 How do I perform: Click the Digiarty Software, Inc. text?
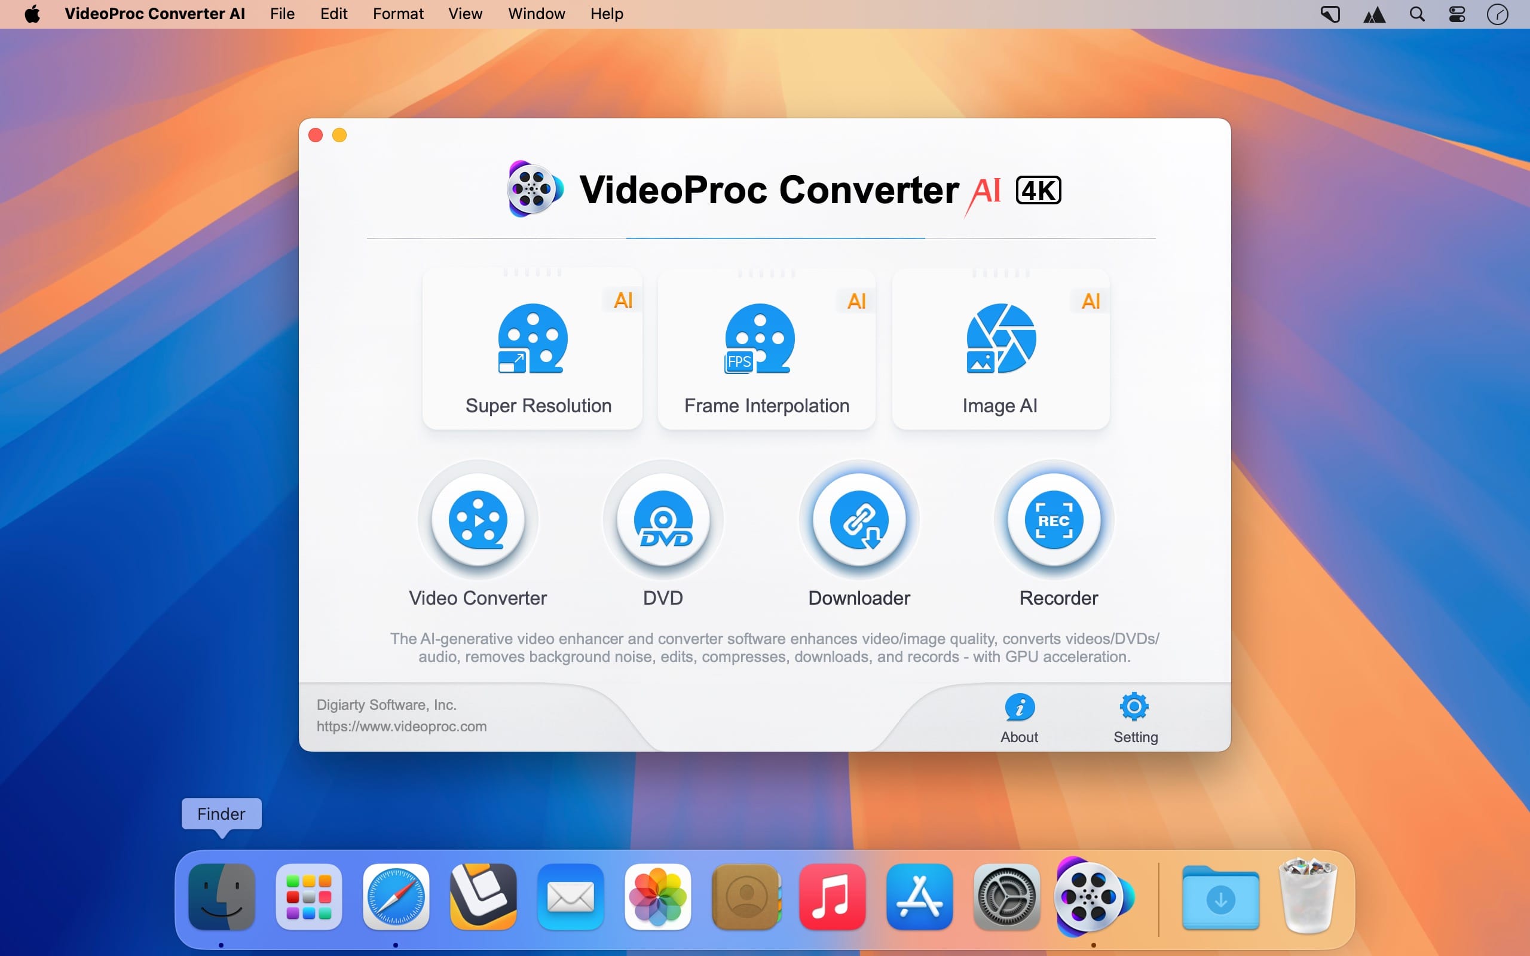pos(386,704)
